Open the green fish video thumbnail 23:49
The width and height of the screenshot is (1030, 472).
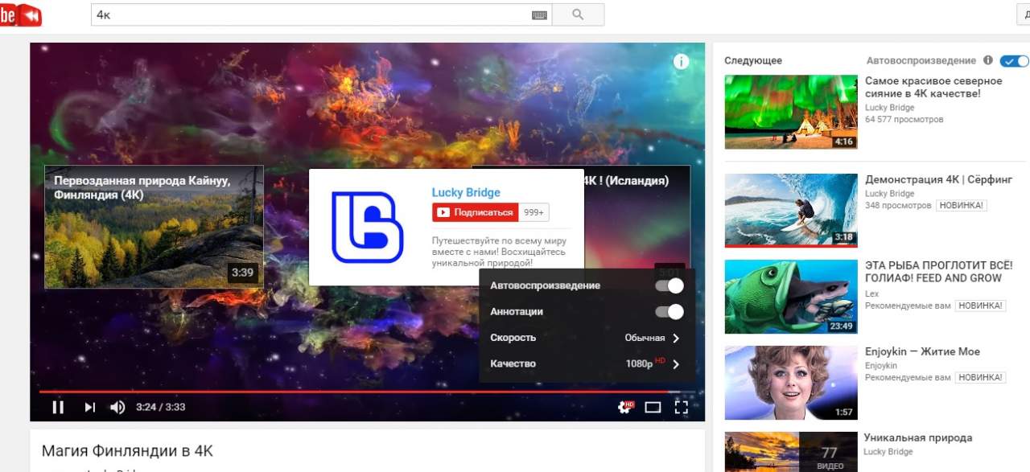coord(791,297)
